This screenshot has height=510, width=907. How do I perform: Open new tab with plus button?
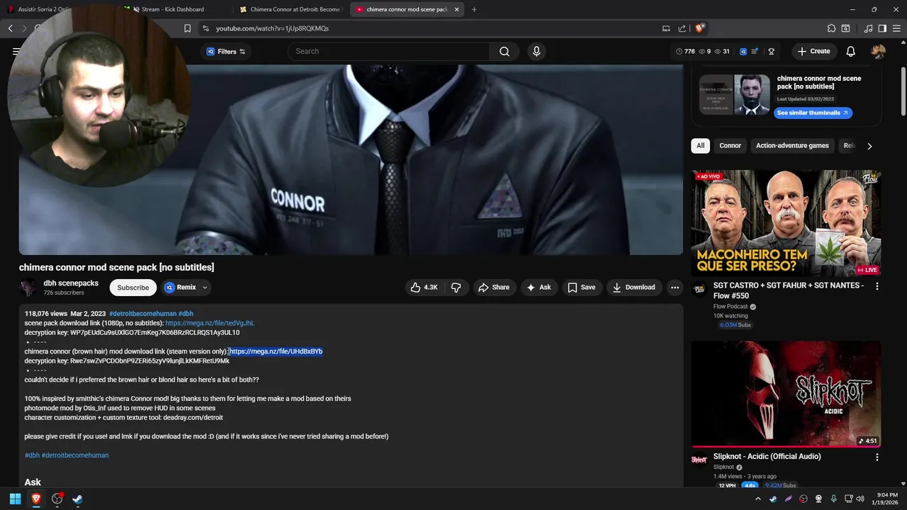474,9
